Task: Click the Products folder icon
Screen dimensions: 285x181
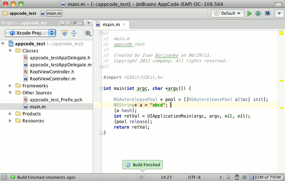Action: click(x=18, y=114)
